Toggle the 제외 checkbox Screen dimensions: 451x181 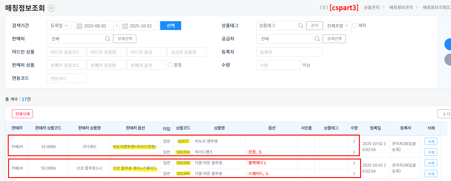tap(355, 25)
